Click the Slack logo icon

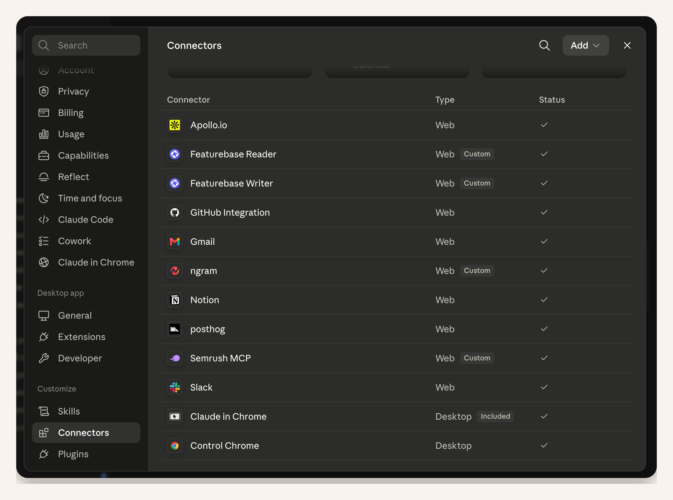click(x=175, y=387)
